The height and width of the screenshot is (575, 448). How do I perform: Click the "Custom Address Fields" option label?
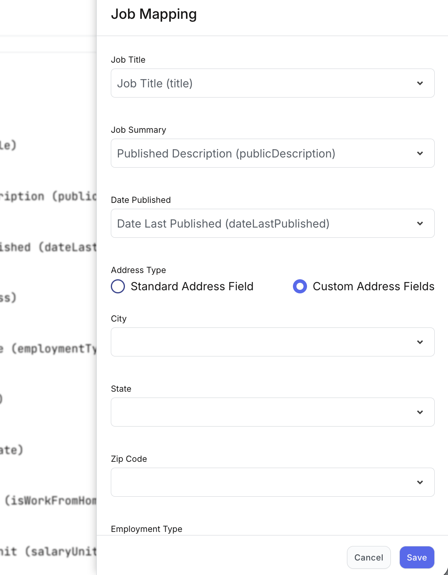tap(373, 286)
